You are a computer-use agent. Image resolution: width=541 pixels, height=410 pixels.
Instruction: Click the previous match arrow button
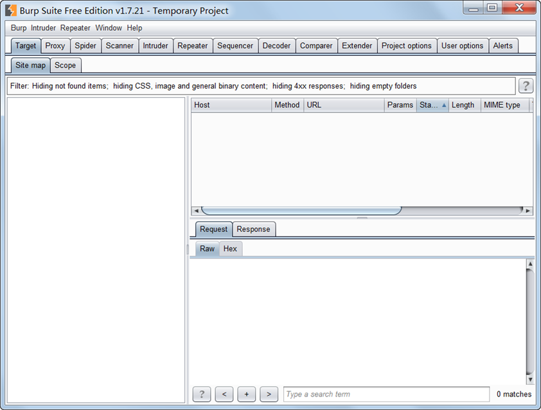224,394
